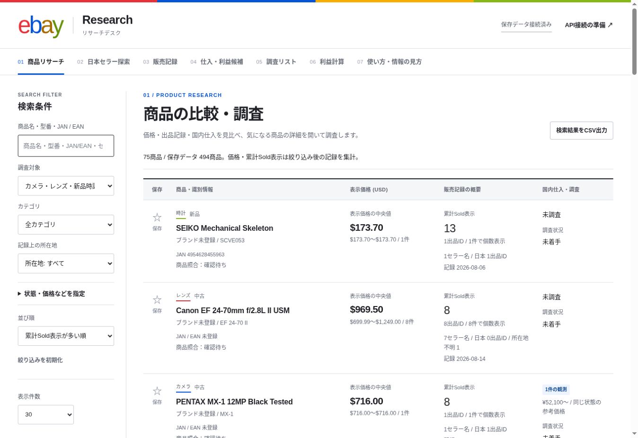Viewport: 638px width, 438px height.
Task: Select 使い方・情報の見方 tab
Action: (389, 62)
